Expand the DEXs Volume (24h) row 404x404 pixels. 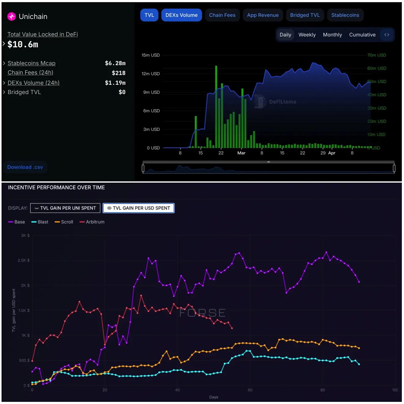point(4,83)
